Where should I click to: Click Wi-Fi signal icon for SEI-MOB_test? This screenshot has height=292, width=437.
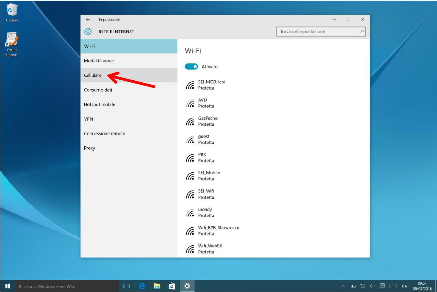[x=190, y=85]
